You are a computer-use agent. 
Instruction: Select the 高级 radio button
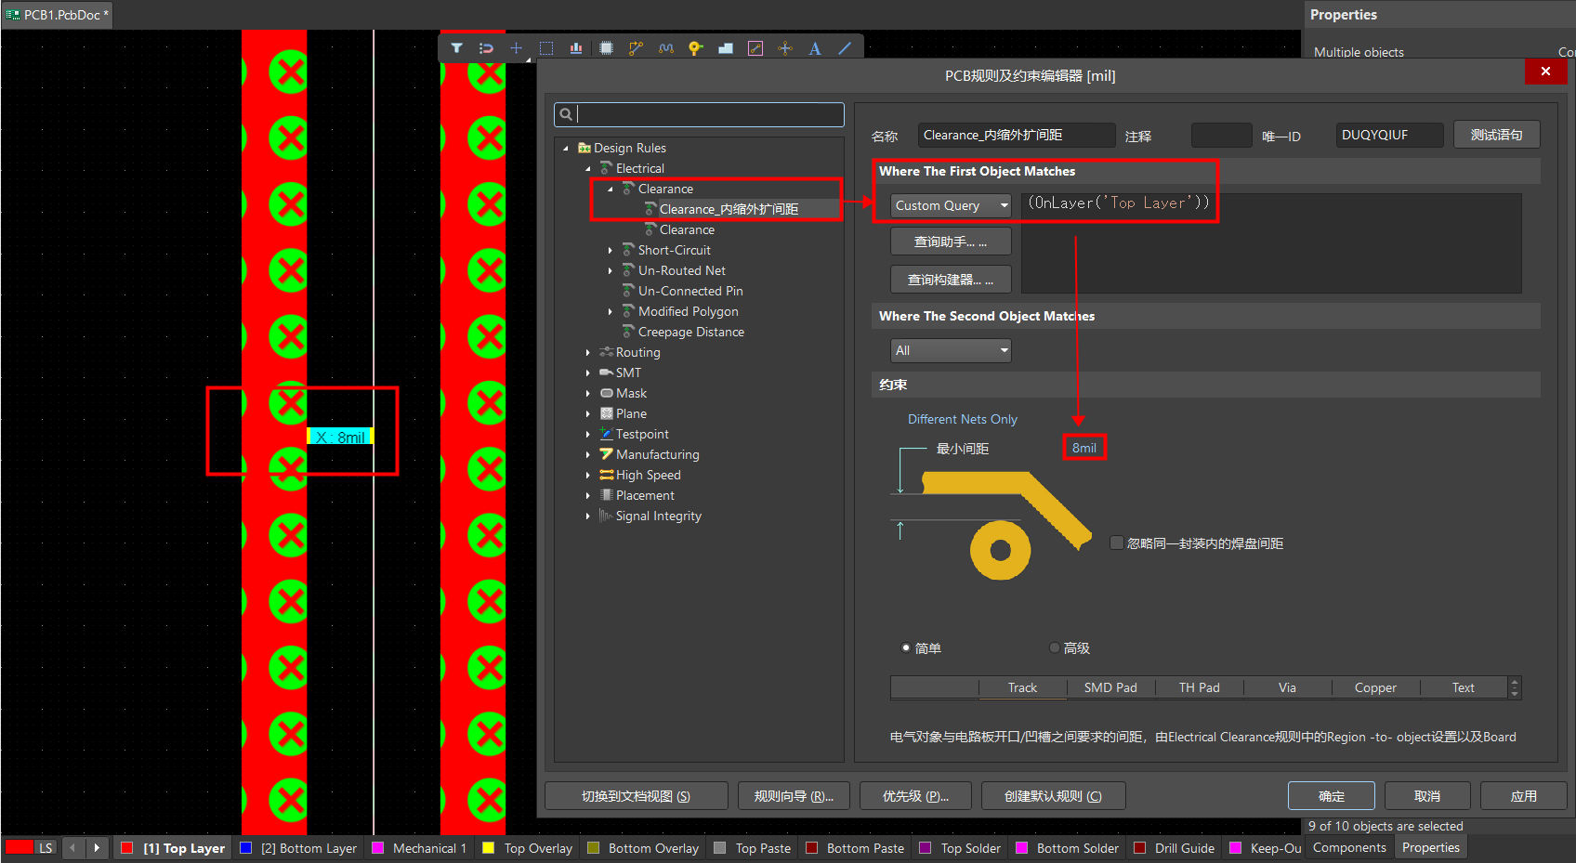click(1055, 648)
